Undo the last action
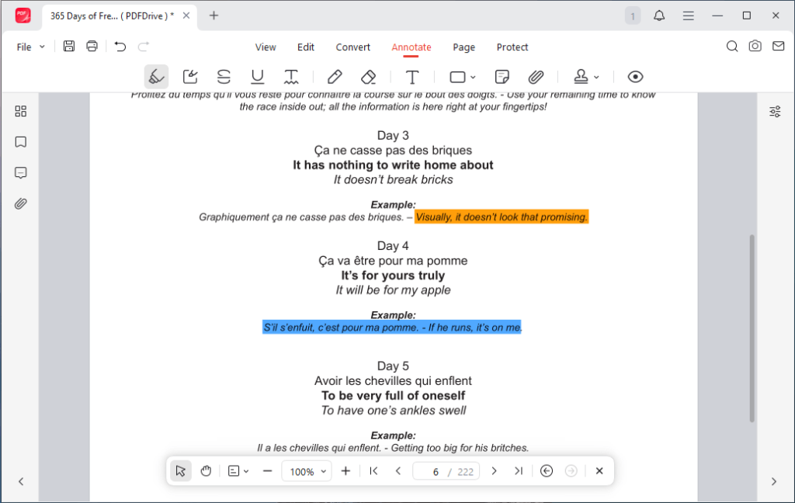The image size is (795, 503). [120, 47]
